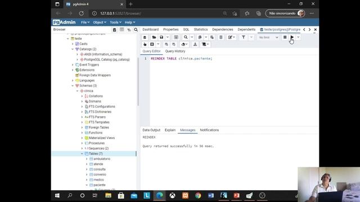Click the View Data grid icon in Browser
Viewport: 360px width, 202px height.
point(121,30)
